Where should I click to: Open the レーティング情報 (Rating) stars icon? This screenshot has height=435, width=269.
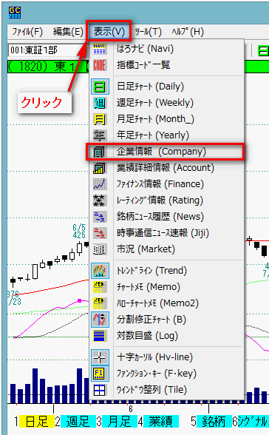coord(100,200)
